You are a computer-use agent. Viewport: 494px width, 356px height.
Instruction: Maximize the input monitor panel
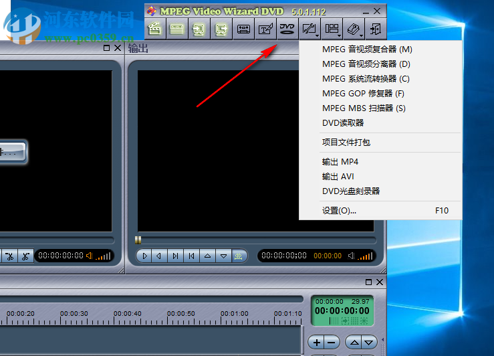coord(106,48)
